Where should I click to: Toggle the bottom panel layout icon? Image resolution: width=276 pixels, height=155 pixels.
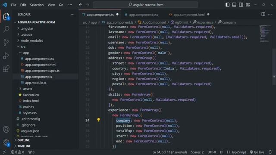tap(234, 5)
